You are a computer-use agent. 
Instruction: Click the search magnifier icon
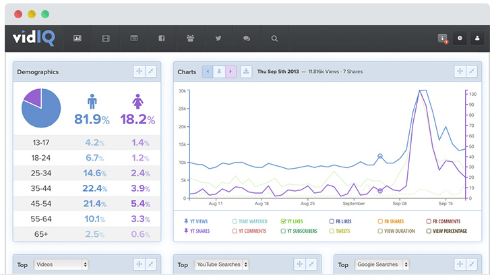tap(274, 39)
